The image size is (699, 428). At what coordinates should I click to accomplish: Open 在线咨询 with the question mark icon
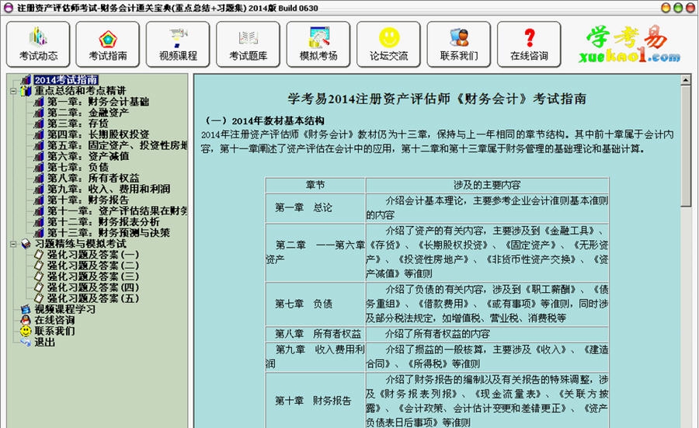(x=529, y=44)
